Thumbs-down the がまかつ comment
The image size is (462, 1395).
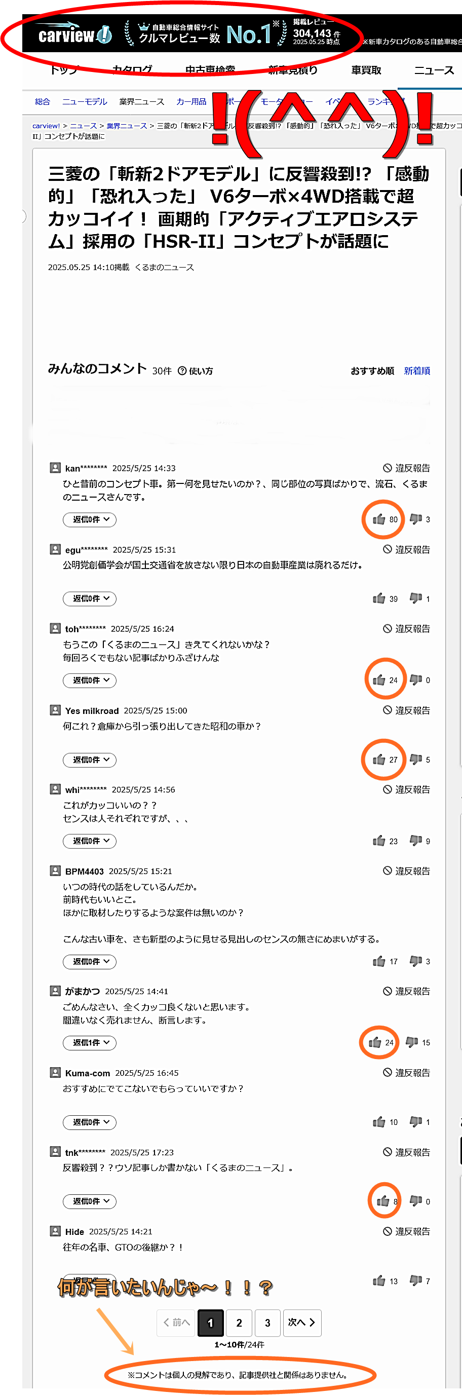pos(412,1042)
